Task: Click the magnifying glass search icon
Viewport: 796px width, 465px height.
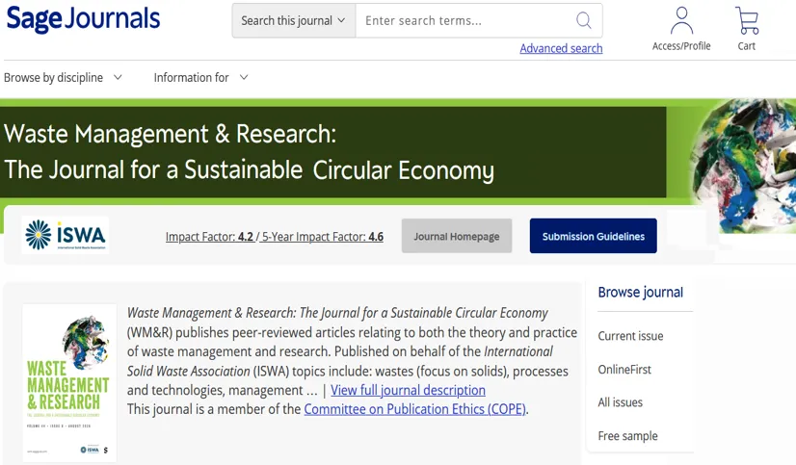Action: (583, 20)
